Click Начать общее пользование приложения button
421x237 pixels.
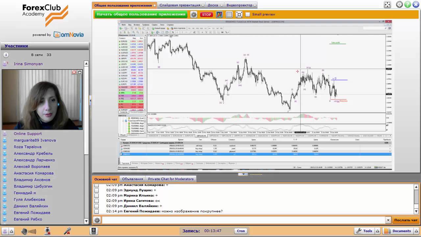(x=141, y=14)
